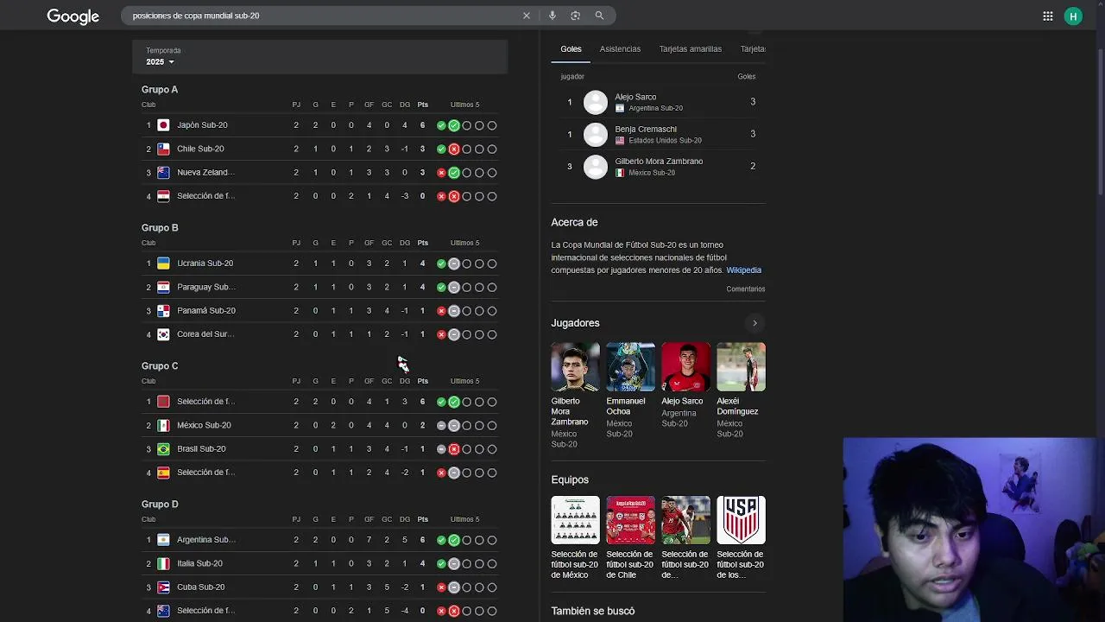
Task: Switch to the Tarjetas amarillas tab
Action: coord(691,49)
